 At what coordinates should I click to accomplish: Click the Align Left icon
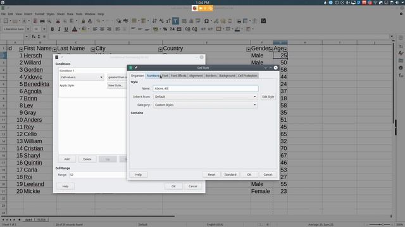pyautogui.click(x=95, y=29)
